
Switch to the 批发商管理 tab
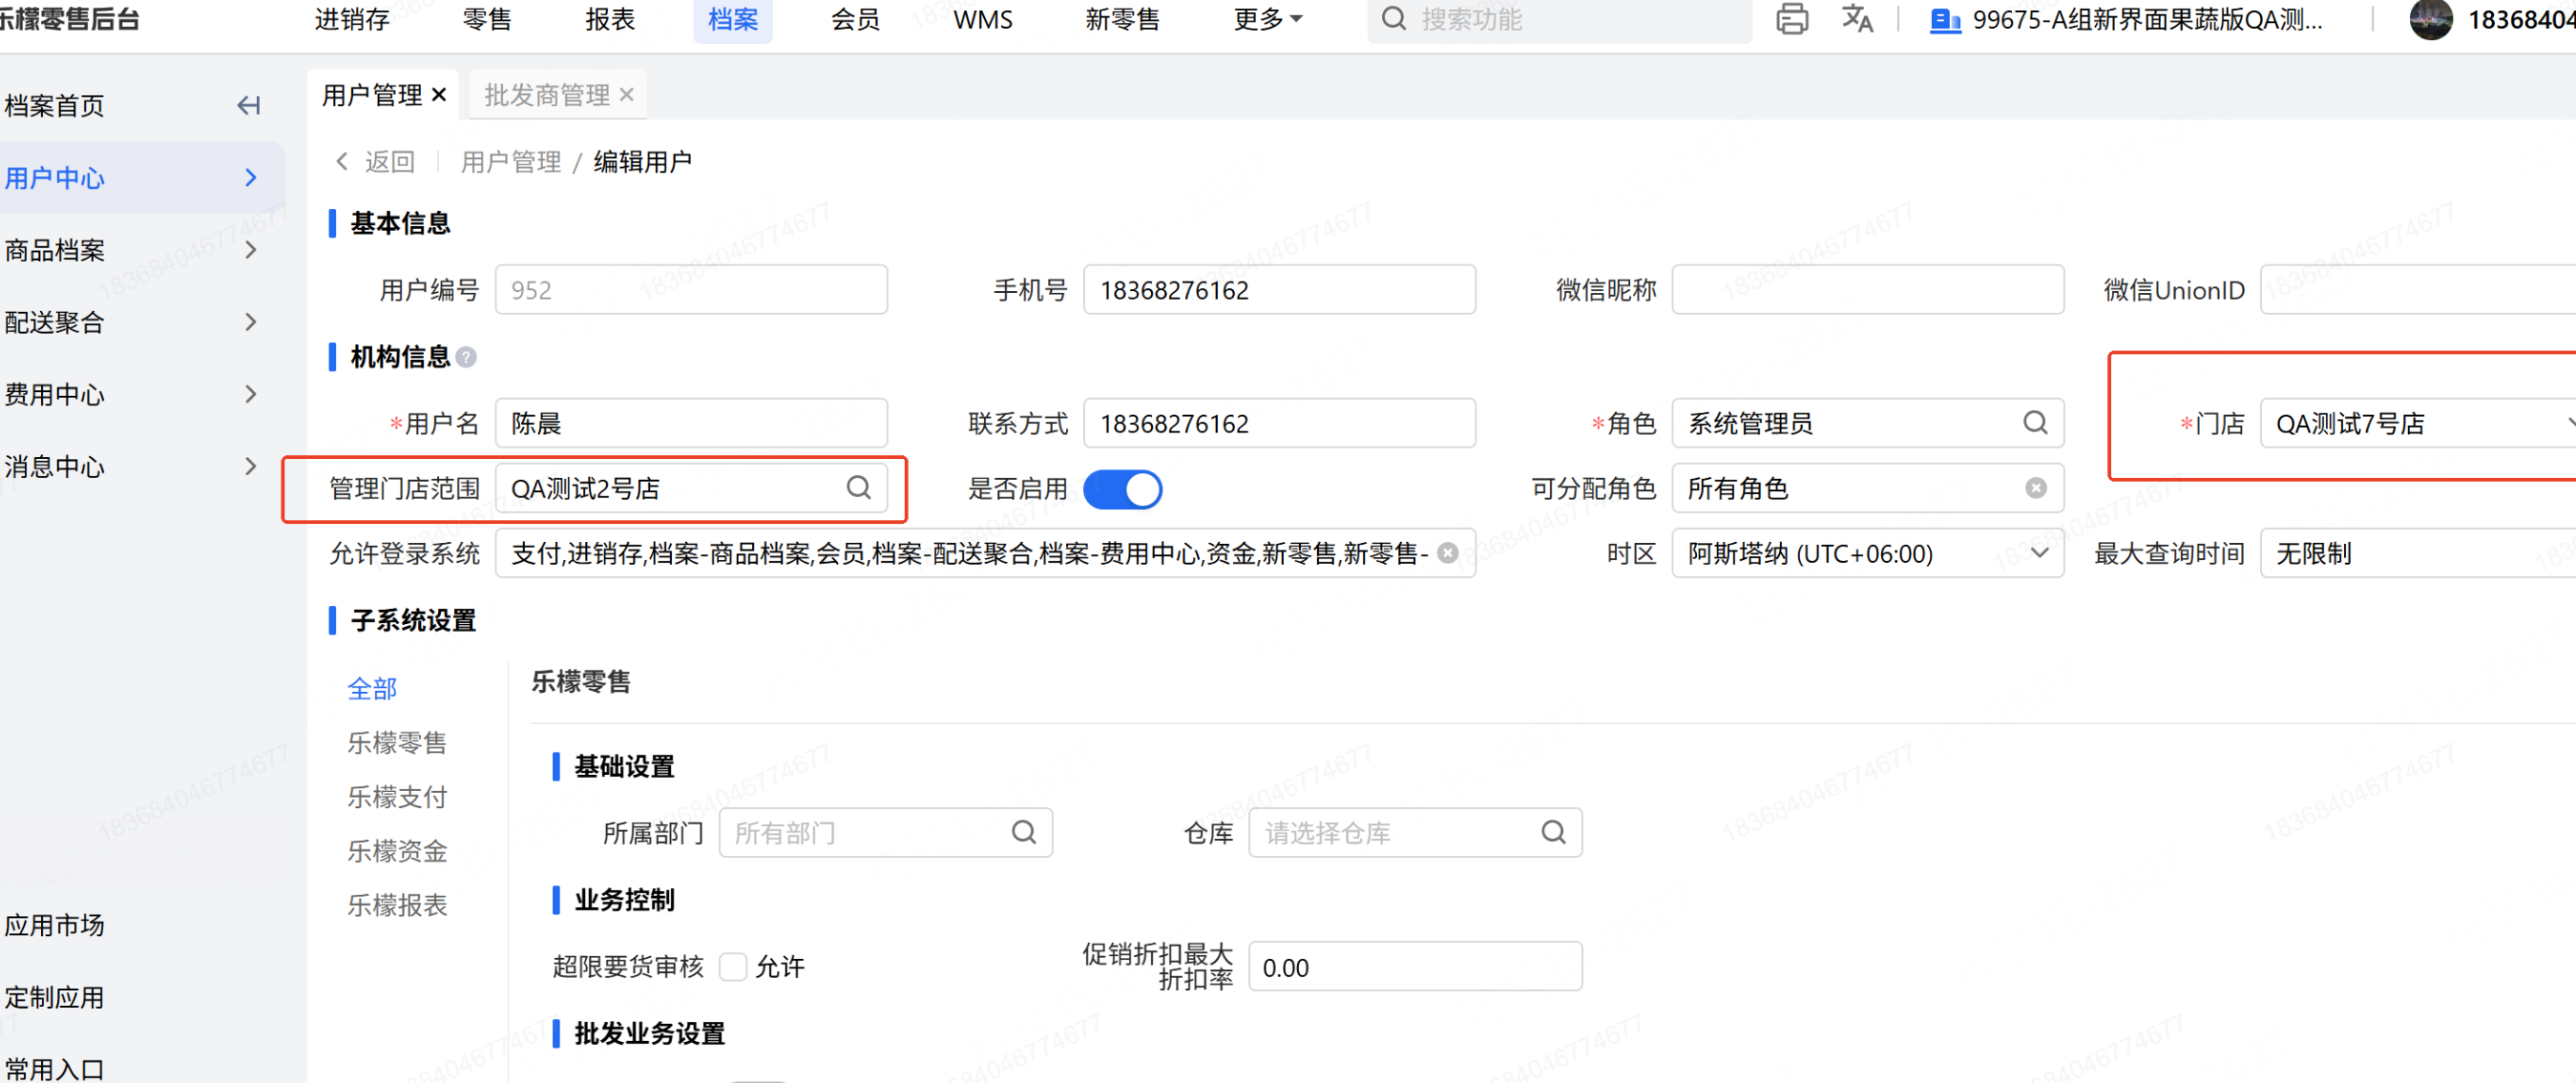[x=546, y=95]
